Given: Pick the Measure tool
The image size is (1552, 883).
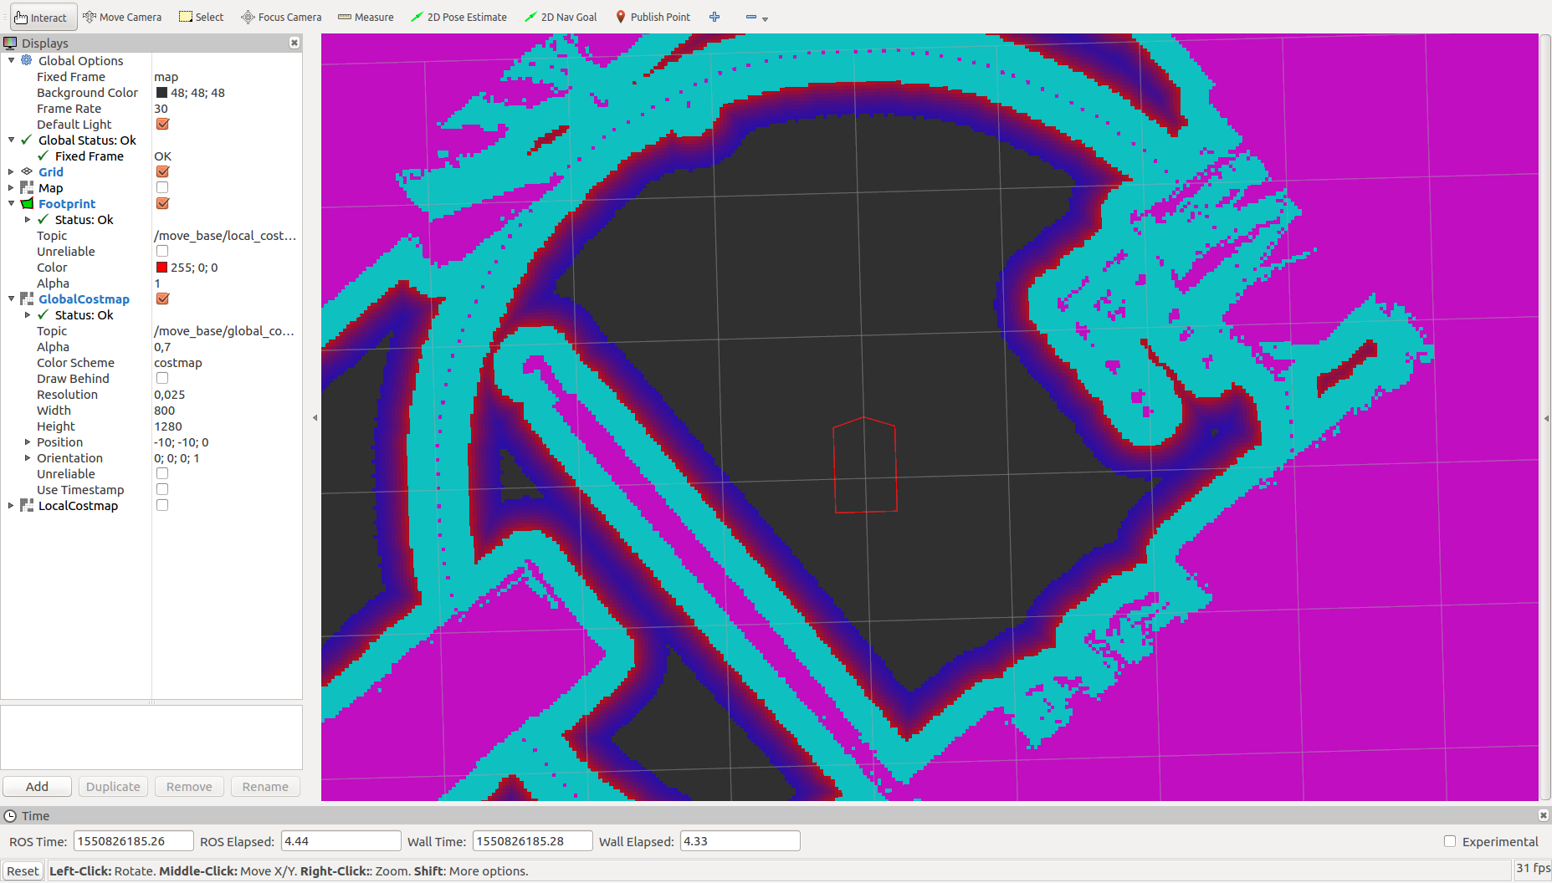Looking at the screenshot, I should 366,17.
